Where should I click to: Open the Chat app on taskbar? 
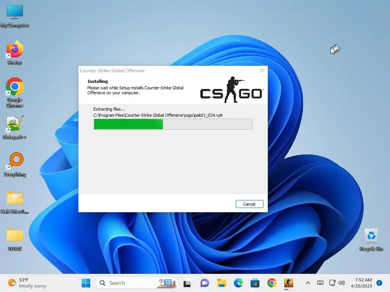pyautogui.click(x=205, y=283)
